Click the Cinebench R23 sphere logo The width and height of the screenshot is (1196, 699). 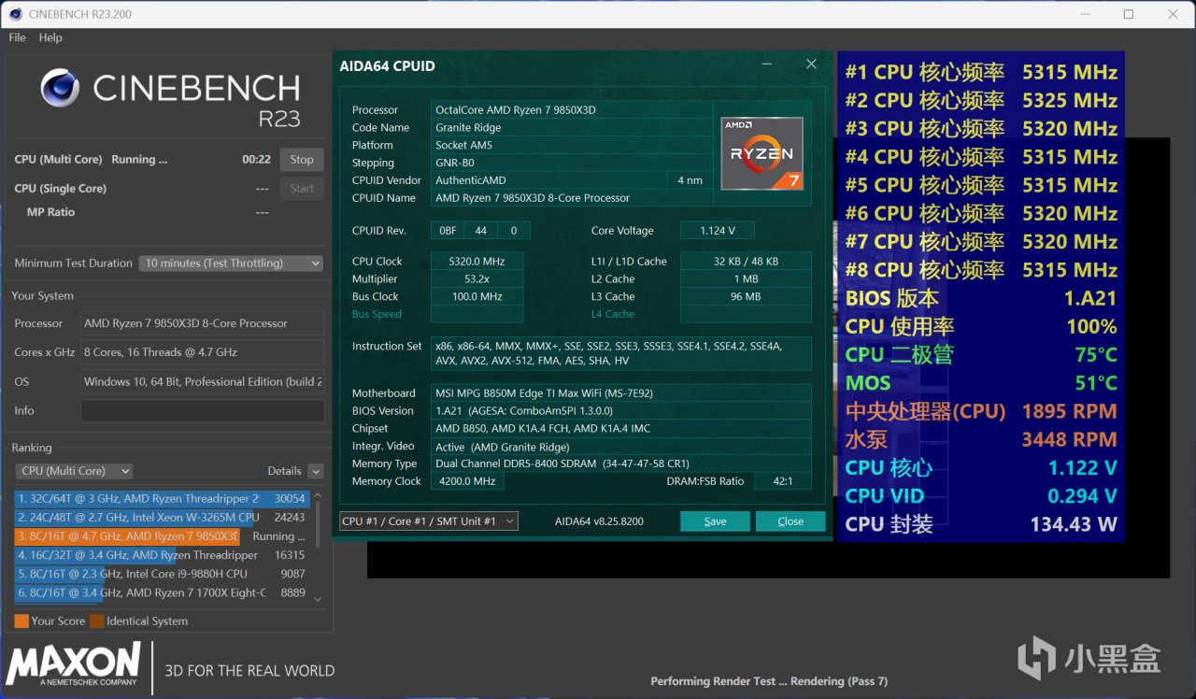(60, 88)
